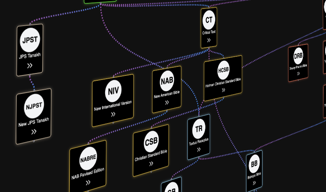
Task: Select the 'New JPS Tanakh' label
Action: click(x=34, y=122)
